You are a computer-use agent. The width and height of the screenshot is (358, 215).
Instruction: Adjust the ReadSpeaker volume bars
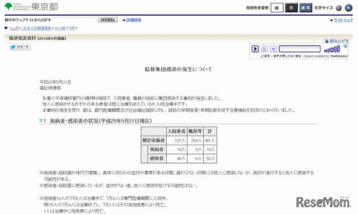coord(332,49)
